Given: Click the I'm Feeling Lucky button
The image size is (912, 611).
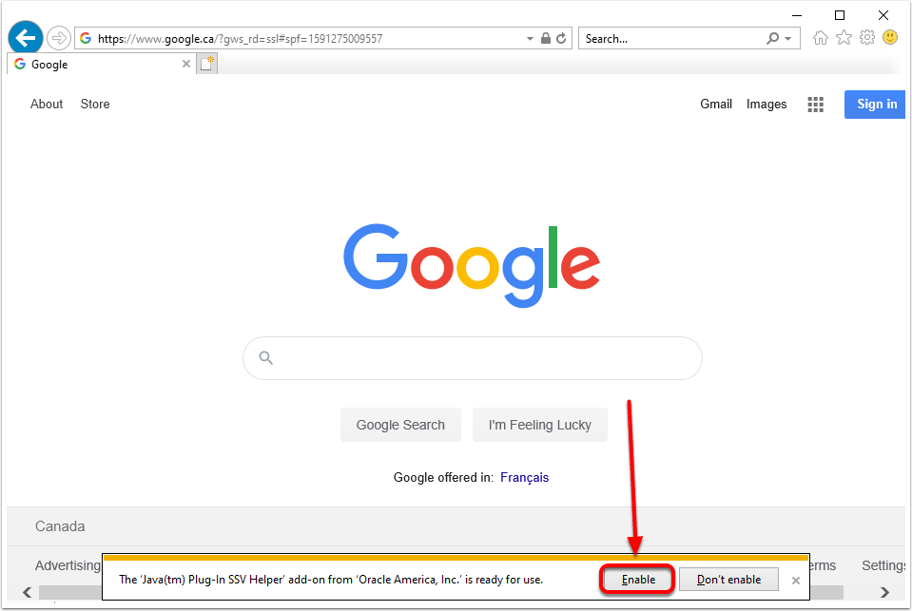Looking at the screenshot, I should 540,425.
